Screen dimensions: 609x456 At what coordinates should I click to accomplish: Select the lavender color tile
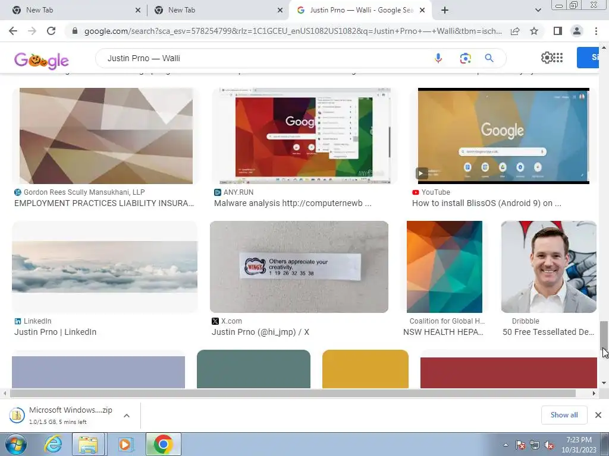click(x=98, y=372)
